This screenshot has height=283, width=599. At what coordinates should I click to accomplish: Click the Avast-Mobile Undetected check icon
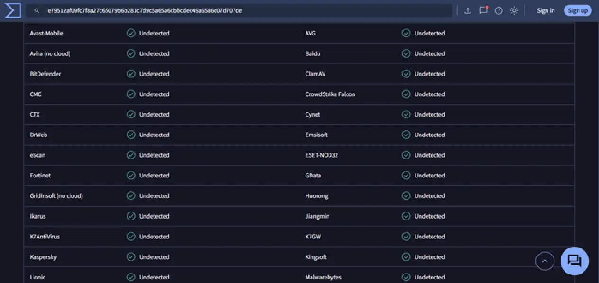[131, 33]
